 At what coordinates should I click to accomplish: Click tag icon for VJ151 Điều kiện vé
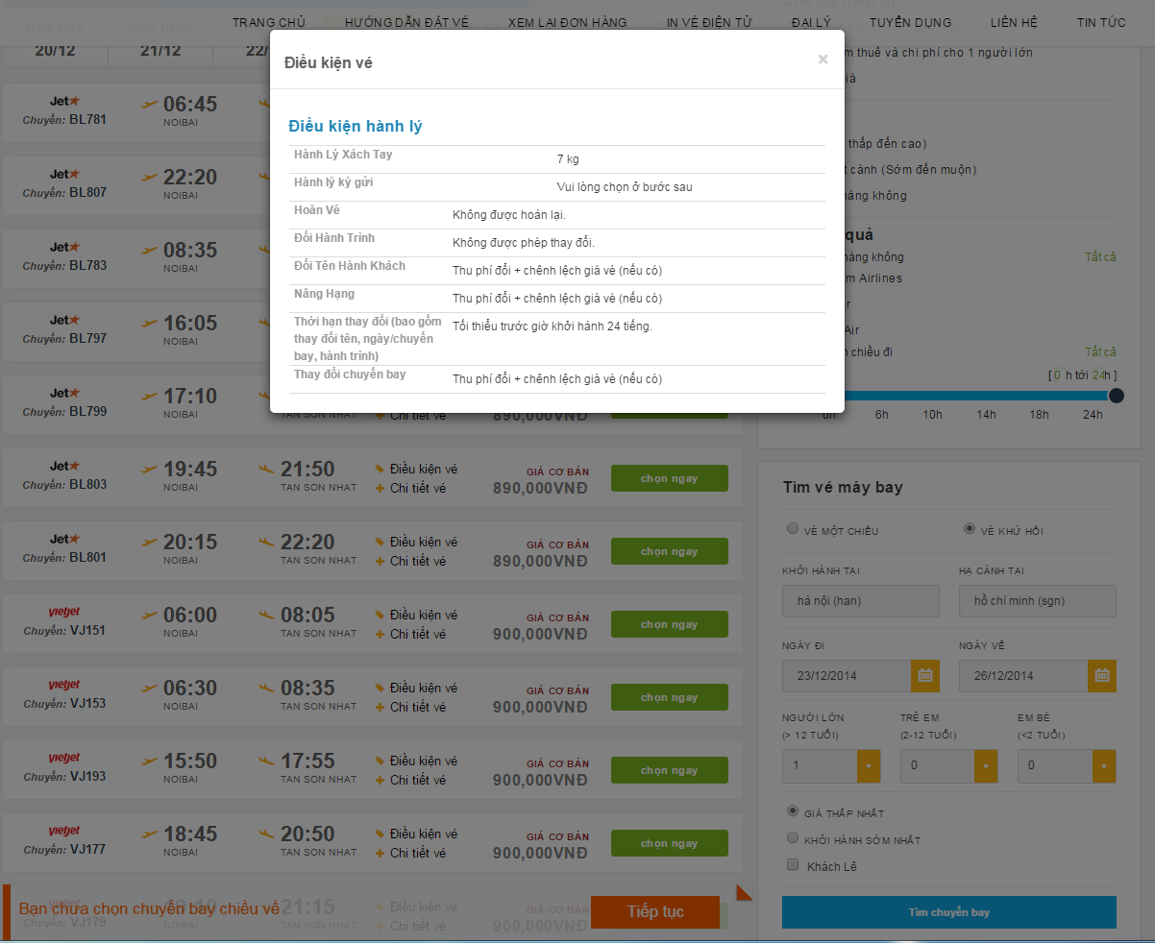(x=380, y=615)
